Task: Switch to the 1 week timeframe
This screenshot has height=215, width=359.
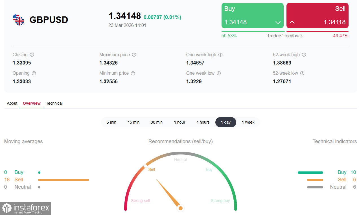Action: pos(248,122)
